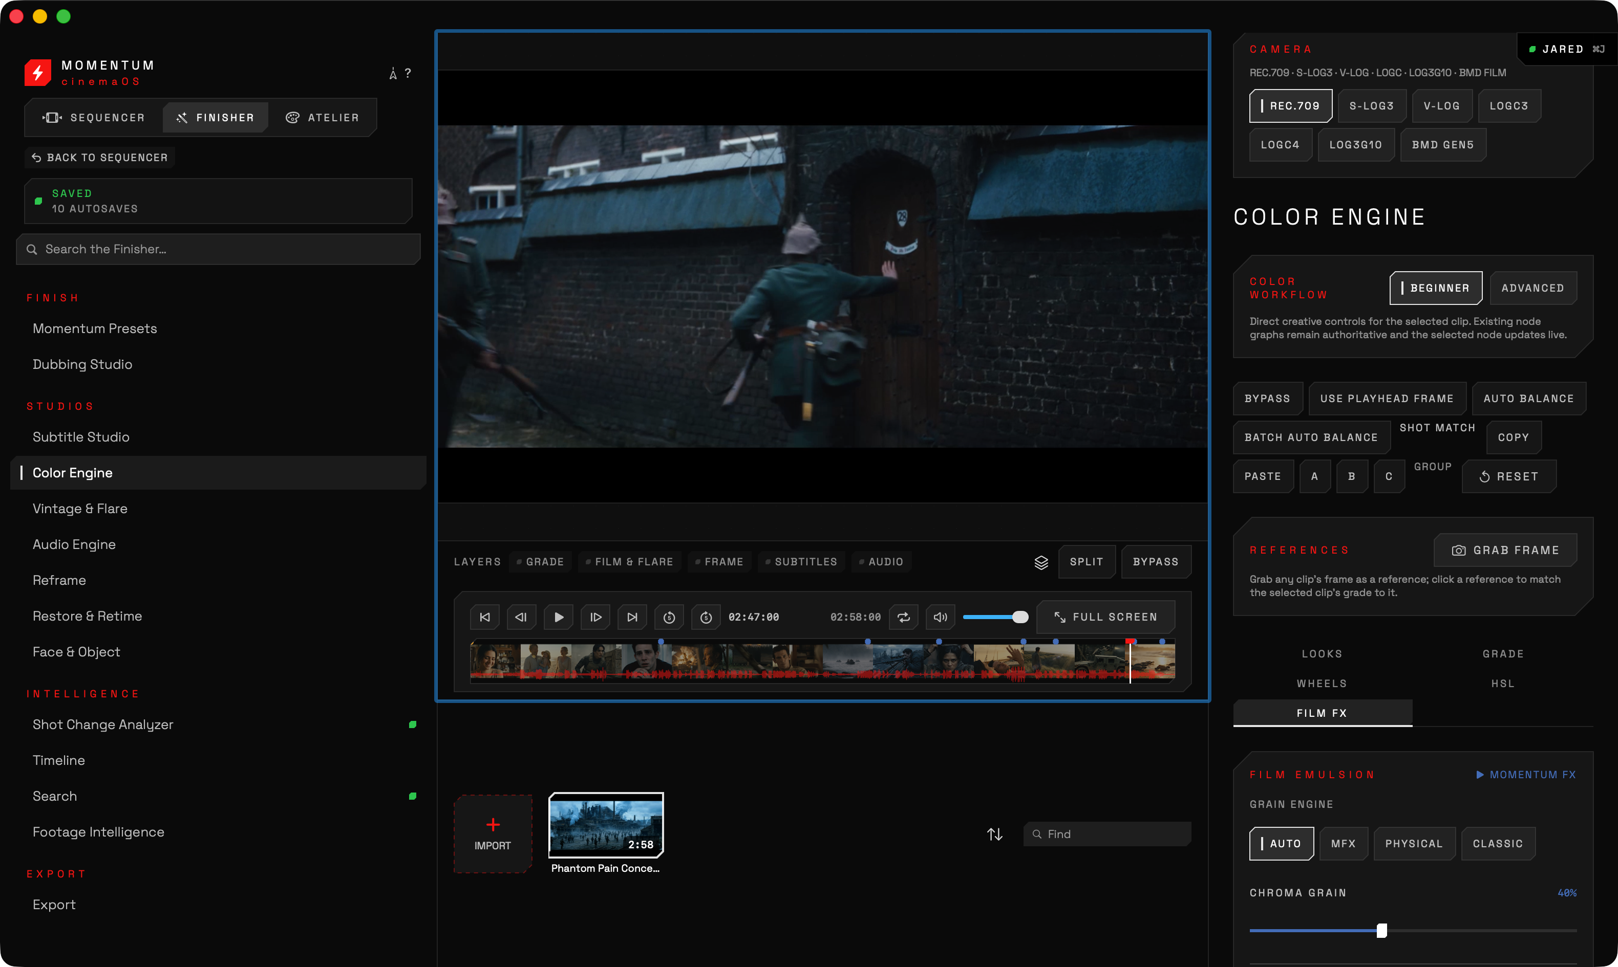Select LOGC4 camera profile
The width and height of the screenshot is (1618, 967).
point(1280,145)
